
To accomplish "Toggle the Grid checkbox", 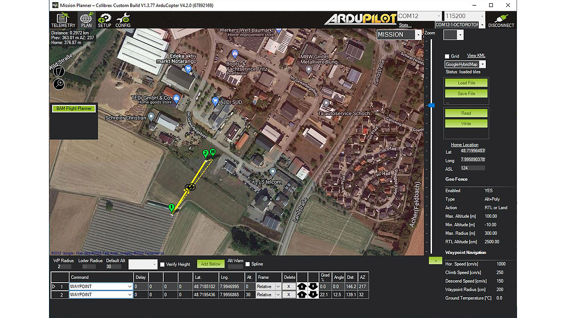I will [447, 56].
